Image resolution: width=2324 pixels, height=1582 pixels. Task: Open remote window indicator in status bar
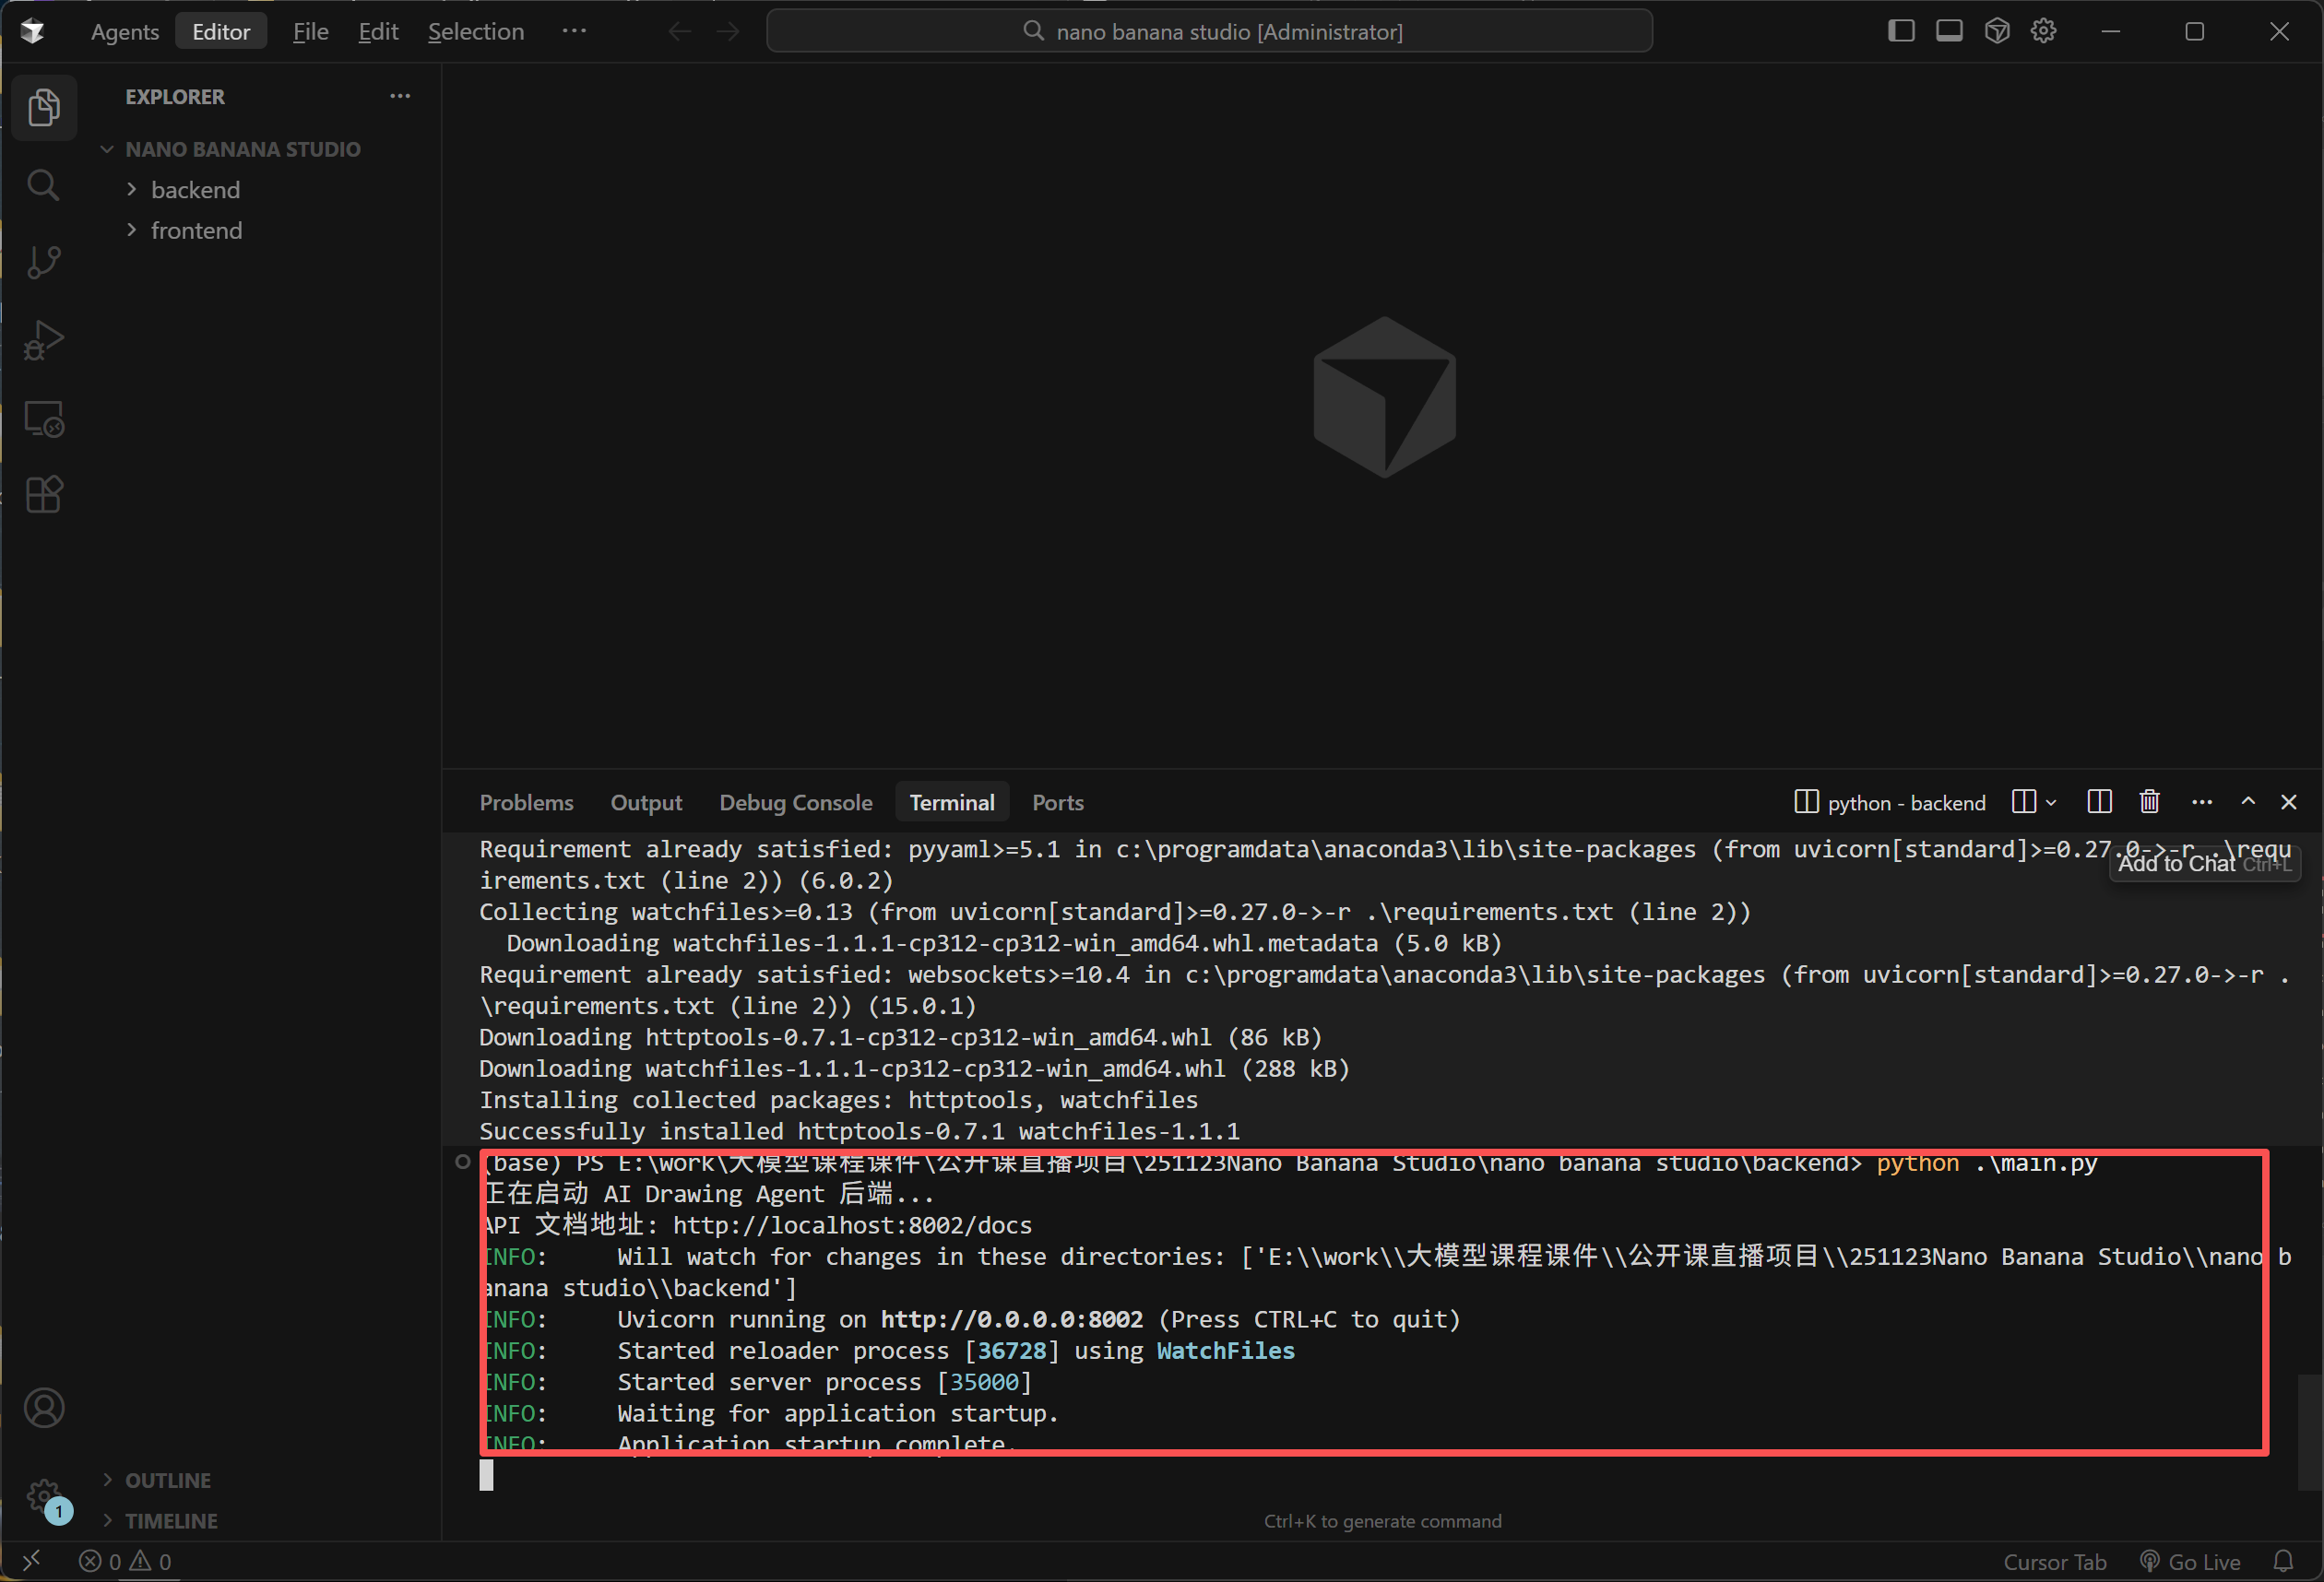[31, 1560]
